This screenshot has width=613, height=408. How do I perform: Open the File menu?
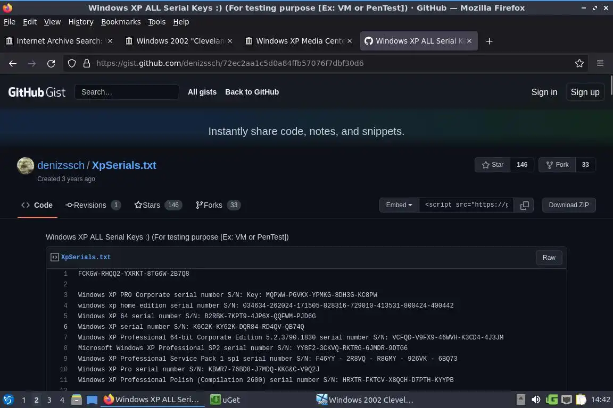point(10,22)
